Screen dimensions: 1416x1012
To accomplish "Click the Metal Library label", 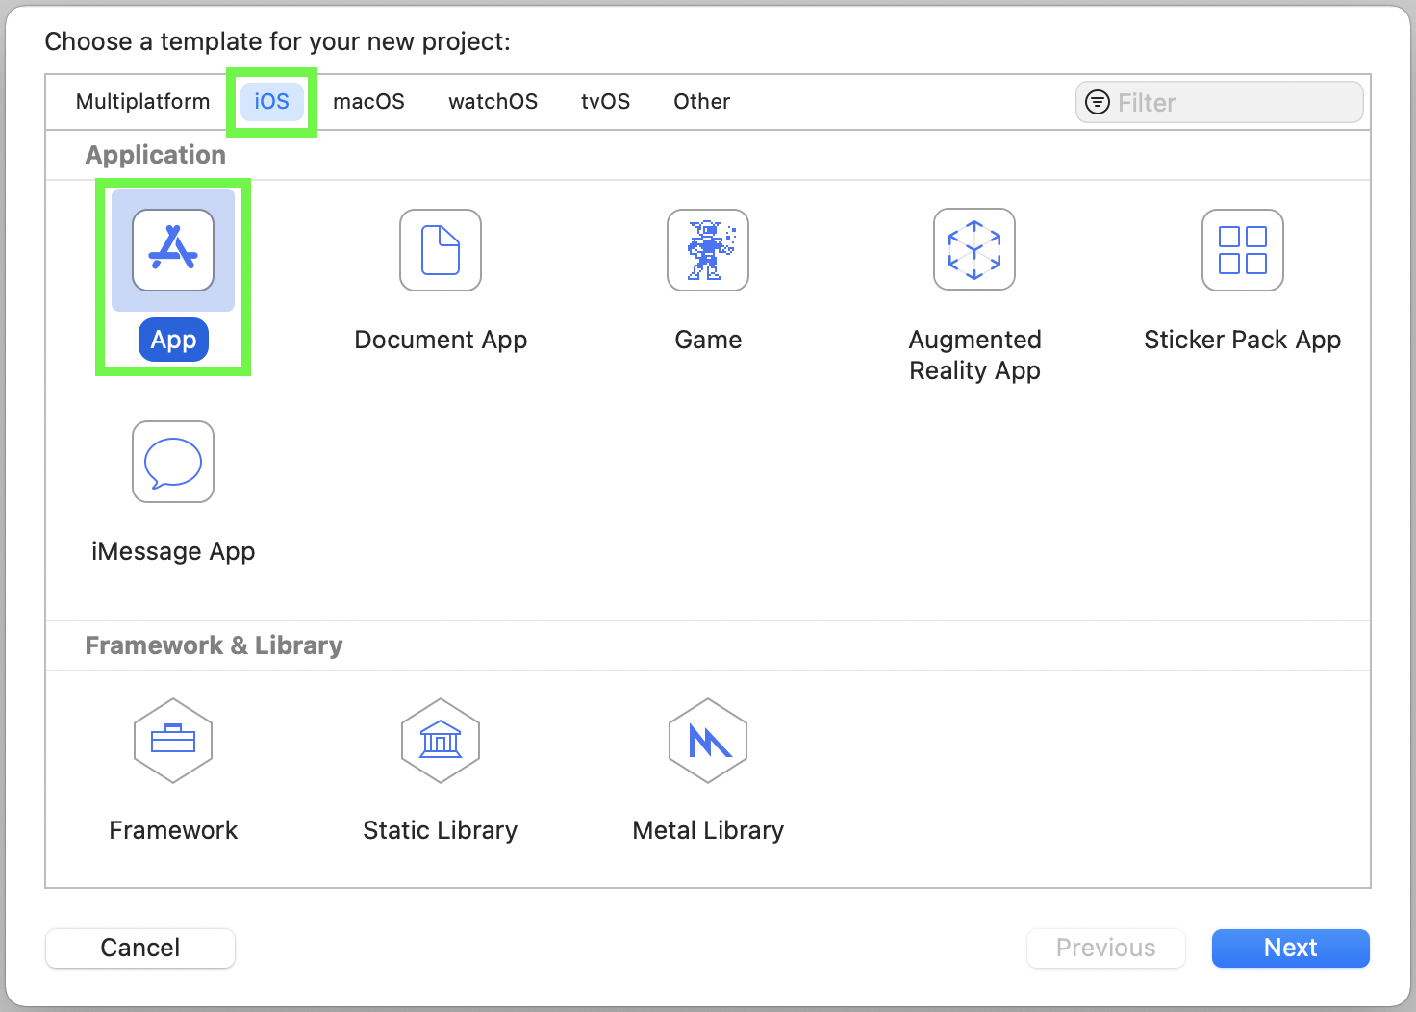I will (708, 830).
